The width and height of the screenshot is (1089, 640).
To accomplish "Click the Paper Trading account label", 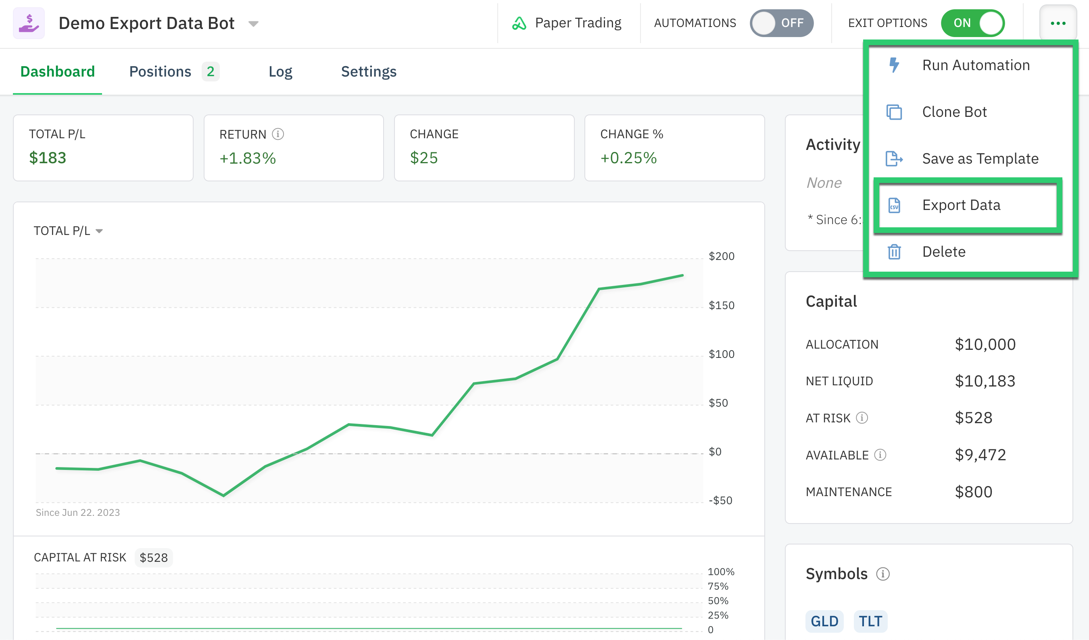I will point(567,23).
